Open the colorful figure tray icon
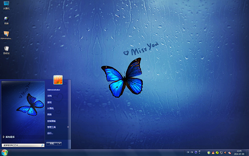The image size is (249, 156). click(213, 153)
